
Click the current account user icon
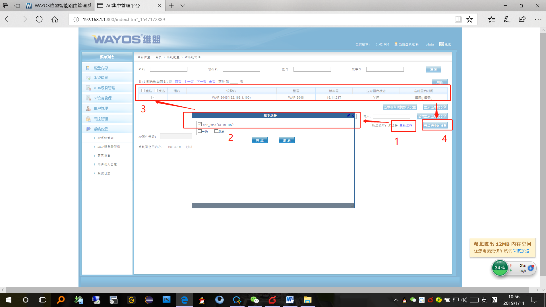pos(396,44)
